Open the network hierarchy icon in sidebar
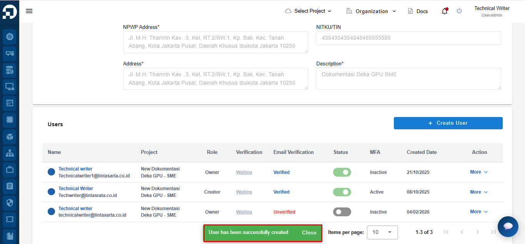The height and width of the screenshot is (244, 525). (x=10, y=153)
